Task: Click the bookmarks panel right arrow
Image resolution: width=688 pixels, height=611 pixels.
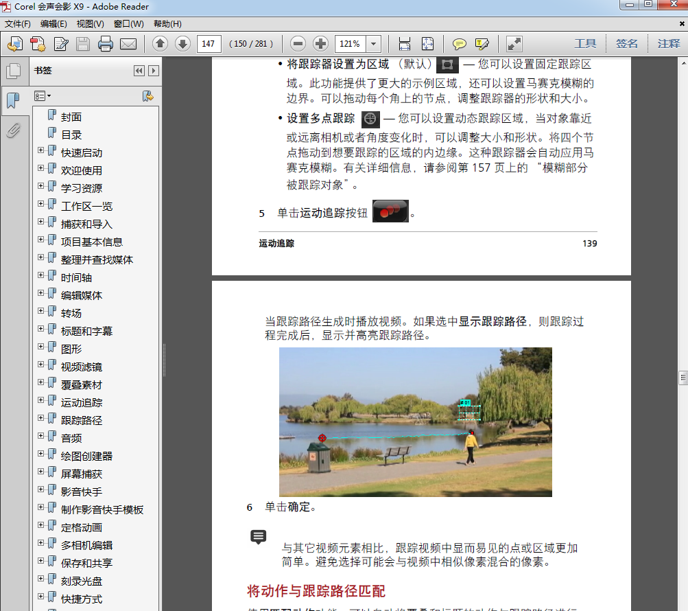Action: coord(154,71)
